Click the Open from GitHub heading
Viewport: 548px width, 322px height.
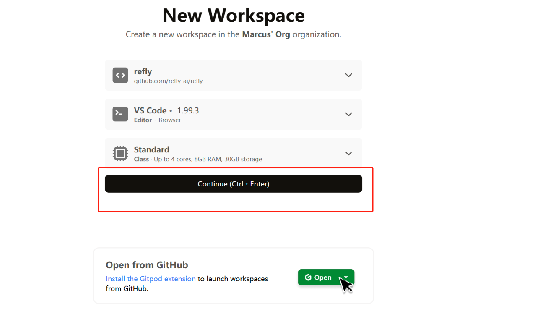(147, 265)
